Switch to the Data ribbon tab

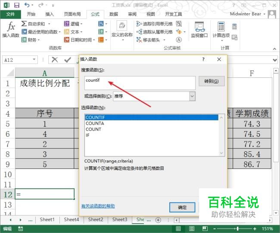coord(114,14)
